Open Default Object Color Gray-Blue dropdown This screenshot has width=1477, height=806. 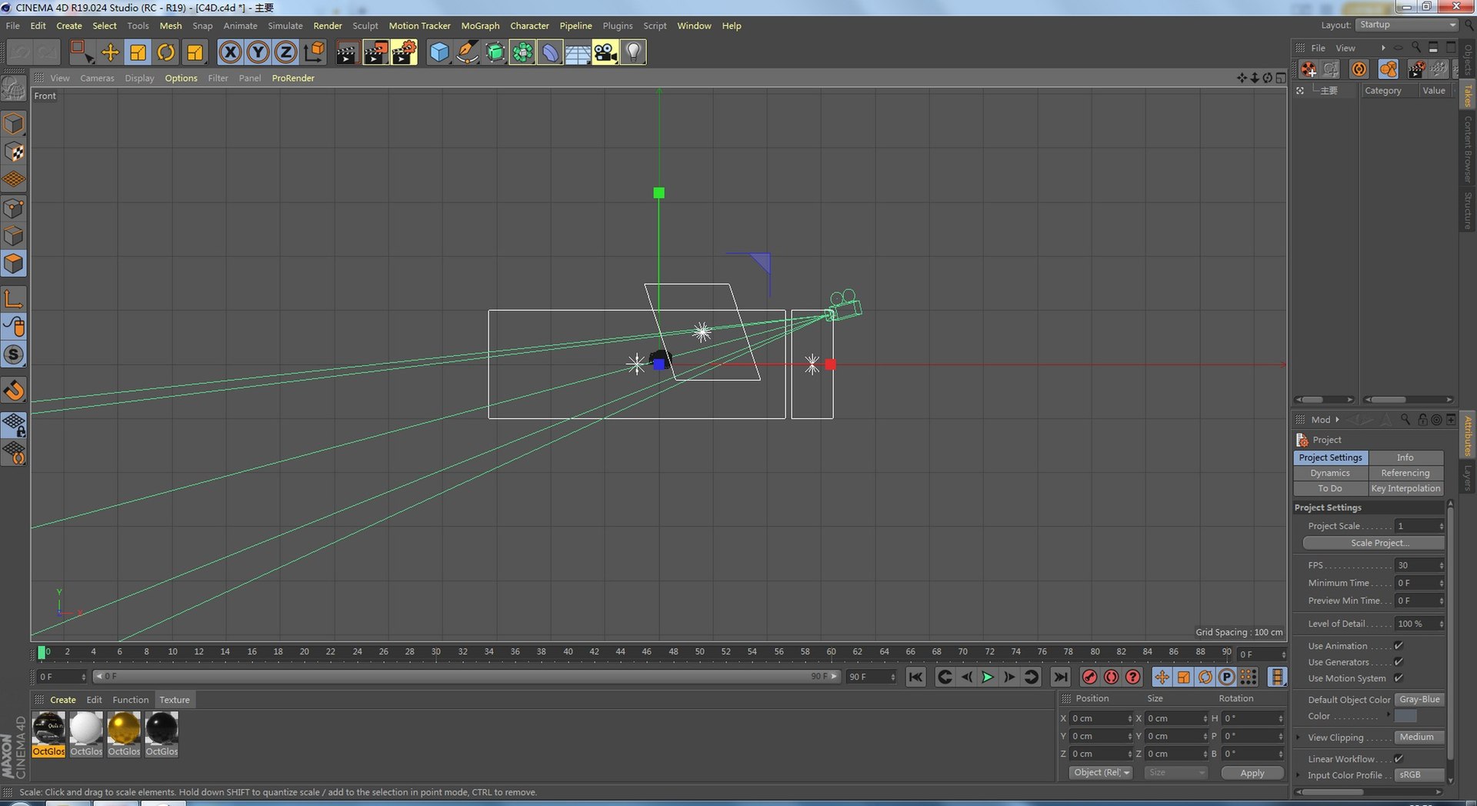pos(1420,700)
